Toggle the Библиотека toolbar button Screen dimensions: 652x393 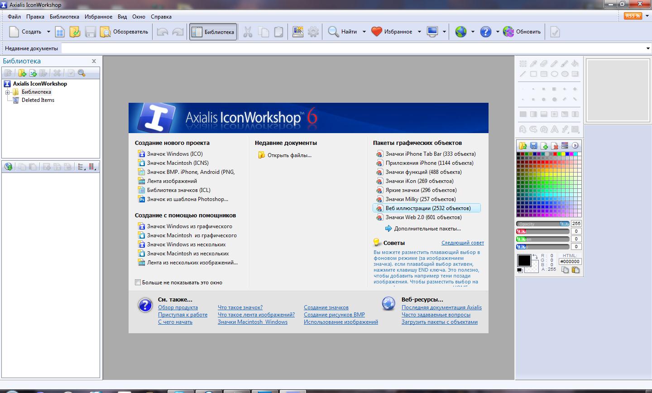pos(213,32)
